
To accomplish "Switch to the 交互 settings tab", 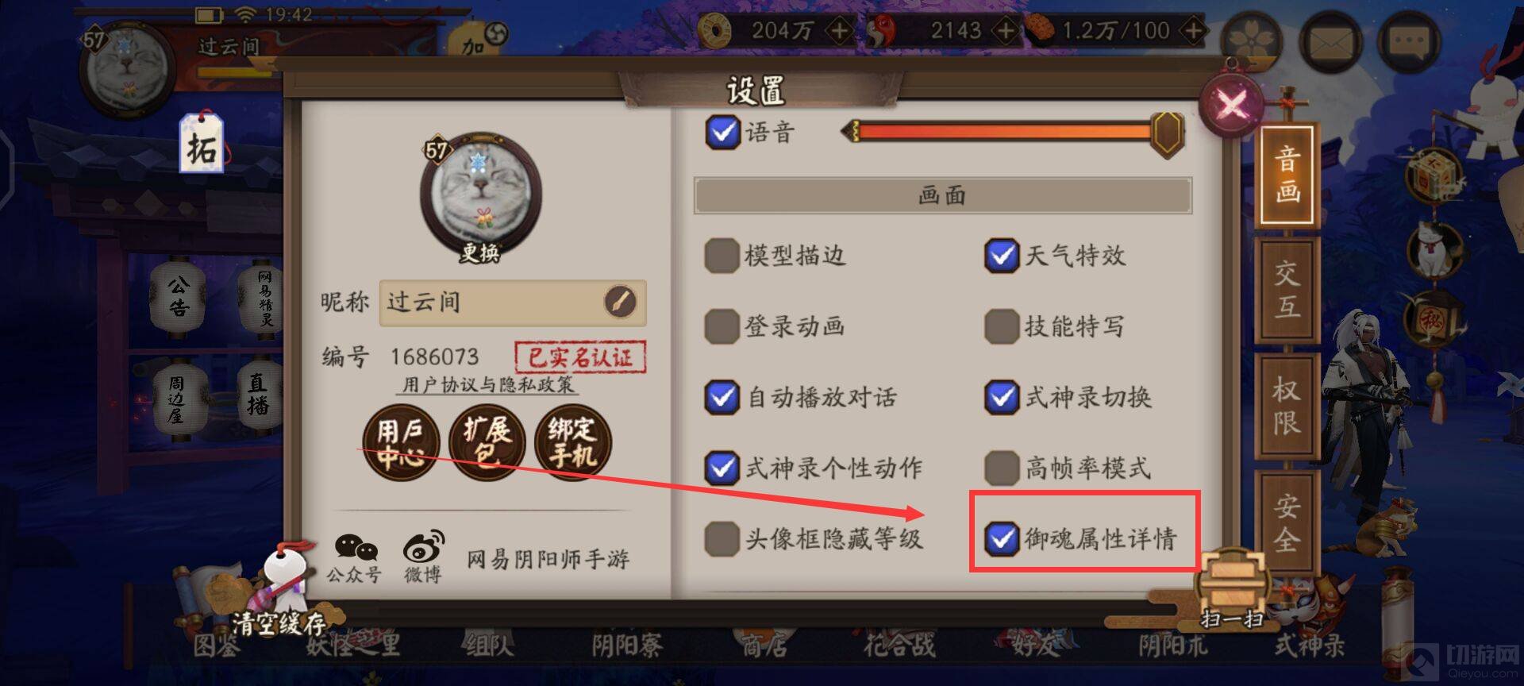I will click(1287, 291).
